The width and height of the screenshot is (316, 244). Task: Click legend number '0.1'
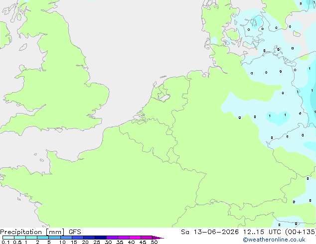[x=5, y=242]
